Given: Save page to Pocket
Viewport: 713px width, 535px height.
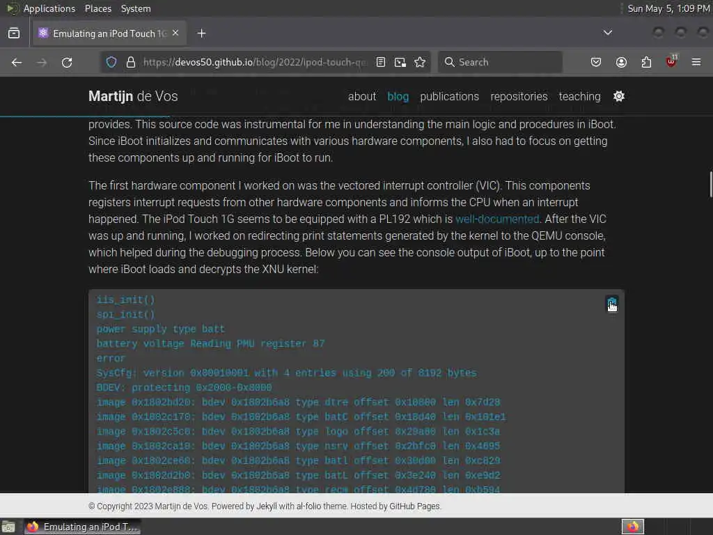Looking at the screenshot, I should (596, 62).
